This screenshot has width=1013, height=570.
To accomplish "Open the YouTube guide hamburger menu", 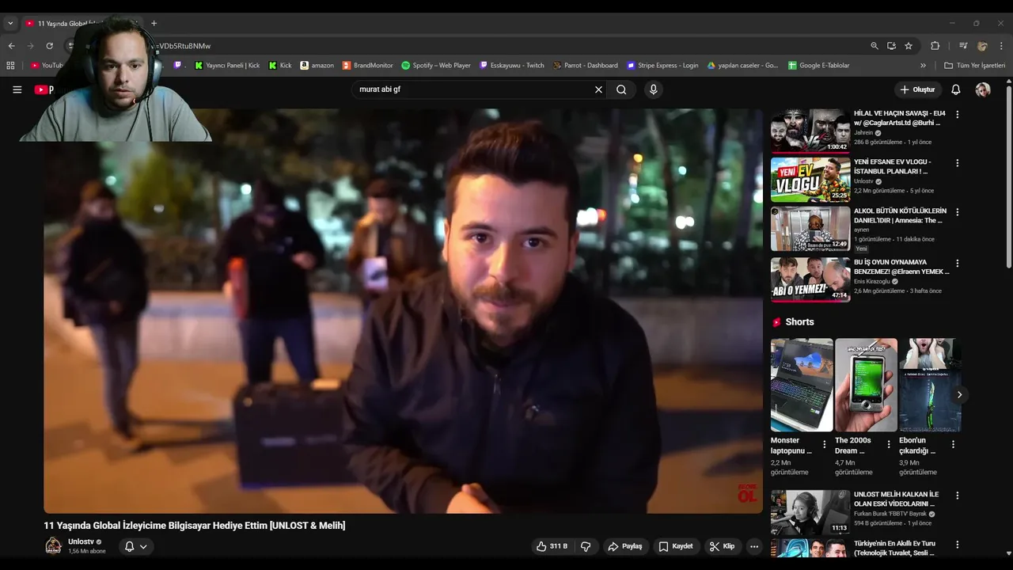I will pyautogui.click(x=17, y=89).
